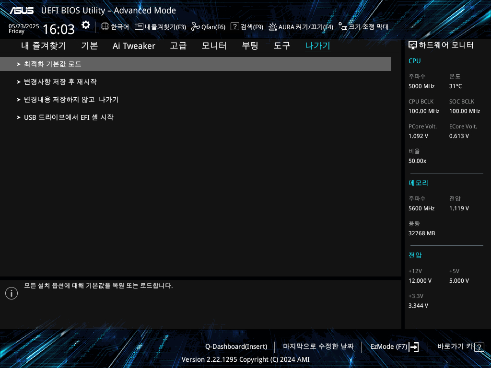This screenshot has width=491, height=368.
Task: Click the Qfan fan icon
Action: (196, 27)
